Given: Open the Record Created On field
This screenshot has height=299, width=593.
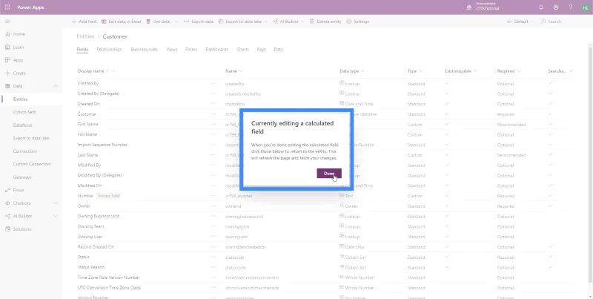Looking at the screenshot, I should [96, 247].
